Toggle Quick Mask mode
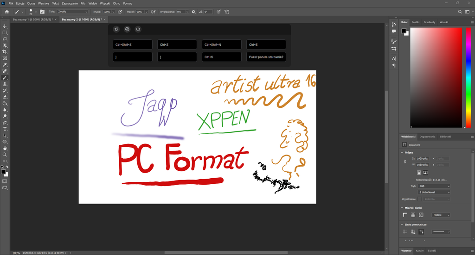The height and width of the screenshot is (255, 475). point(5,181)
